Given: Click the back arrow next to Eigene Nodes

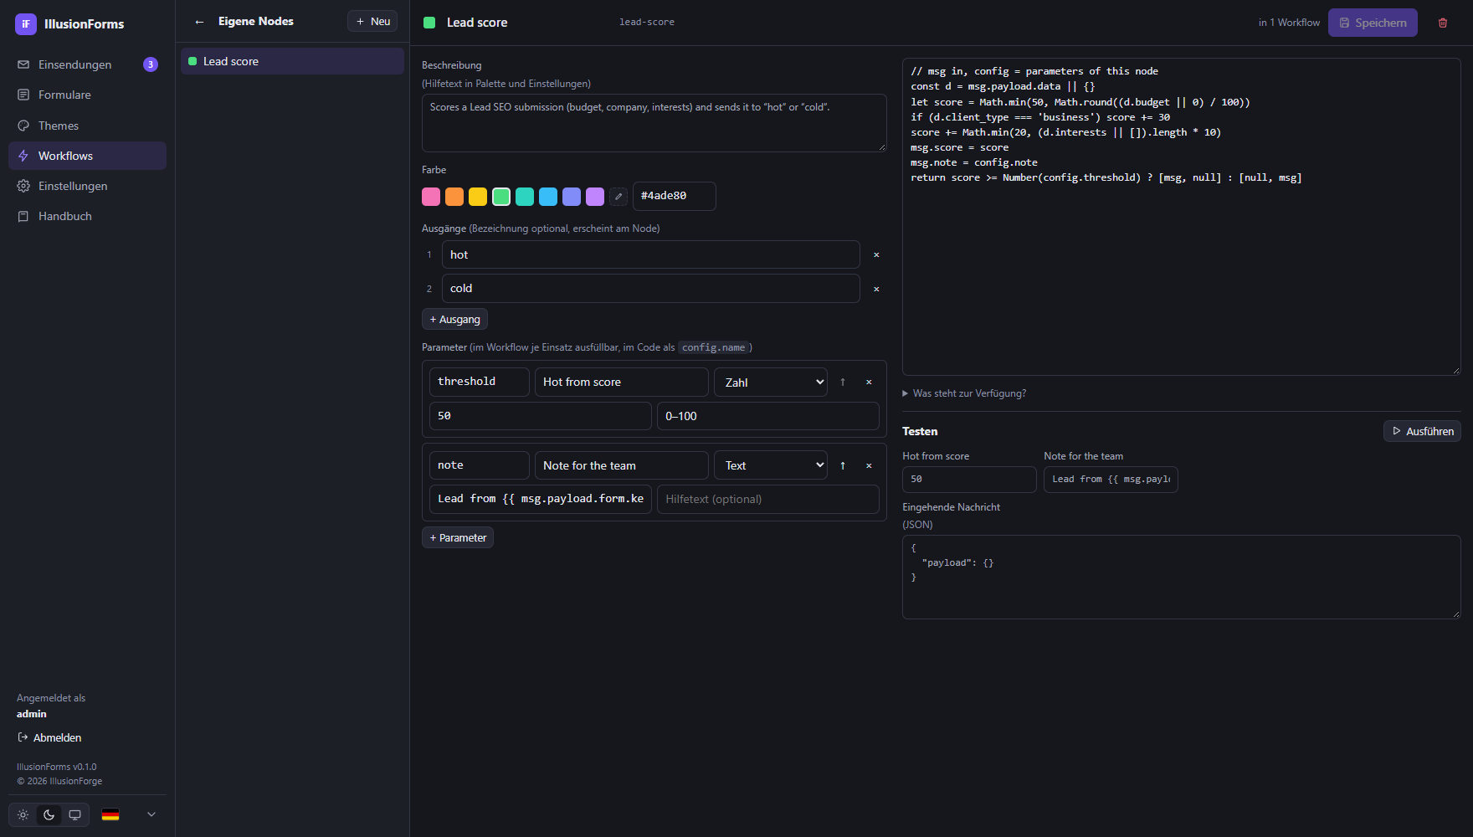Looking at the screenshot, I should (199, 22).
